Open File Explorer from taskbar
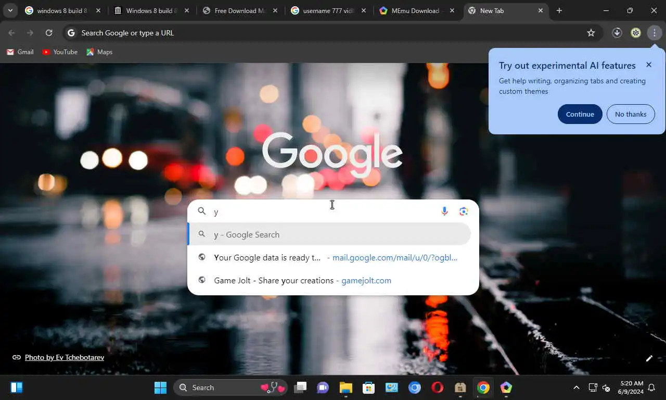666x400 pixels. (346, 387)
